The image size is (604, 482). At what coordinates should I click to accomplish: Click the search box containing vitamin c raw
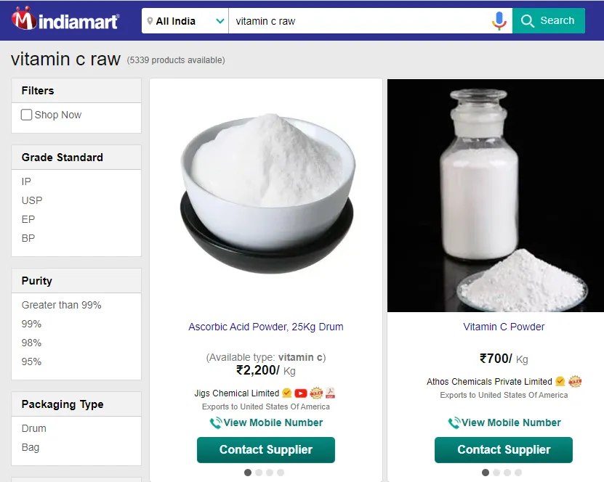360,21
